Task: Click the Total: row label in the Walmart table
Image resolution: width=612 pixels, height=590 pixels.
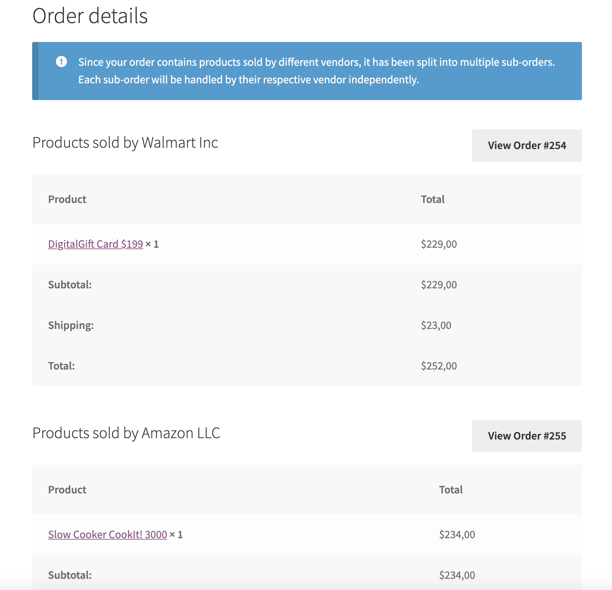Action: coord(62,366)
